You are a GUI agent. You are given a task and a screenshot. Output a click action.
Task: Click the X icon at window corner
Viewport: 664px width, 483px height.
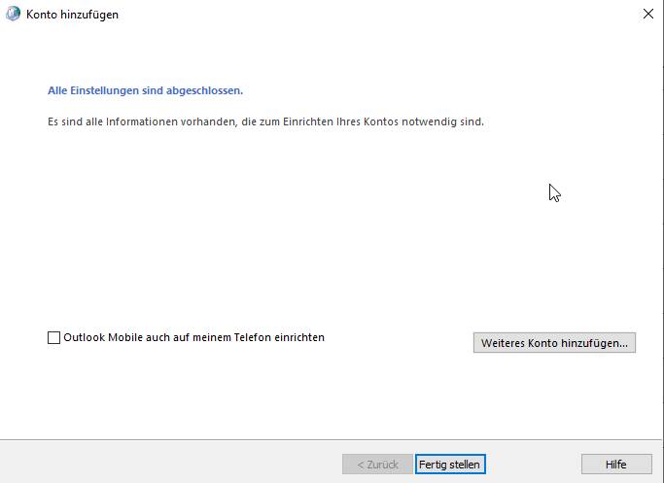tap(647, 14)
